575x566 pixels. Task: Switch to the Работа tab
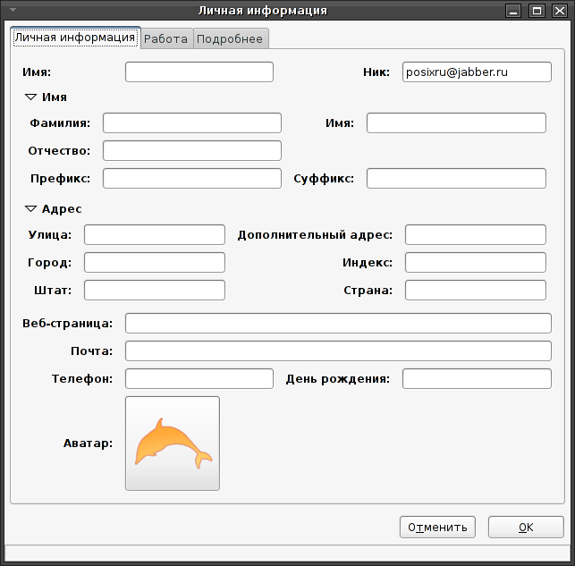tap(166, 38)
